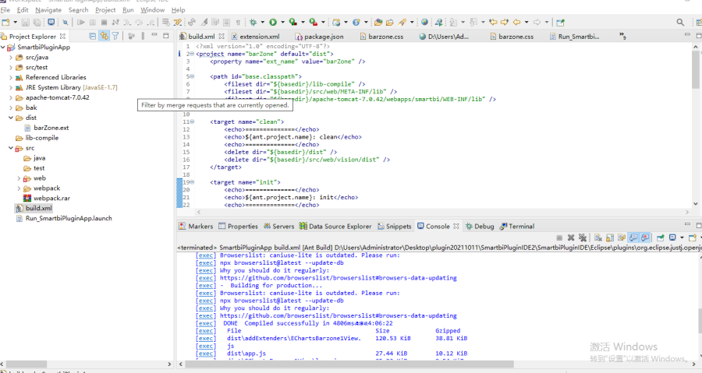This screenshot has height=373, width=702.
Task: Open web browser globe toolbar icon
Action: click(x=424, y=23)
